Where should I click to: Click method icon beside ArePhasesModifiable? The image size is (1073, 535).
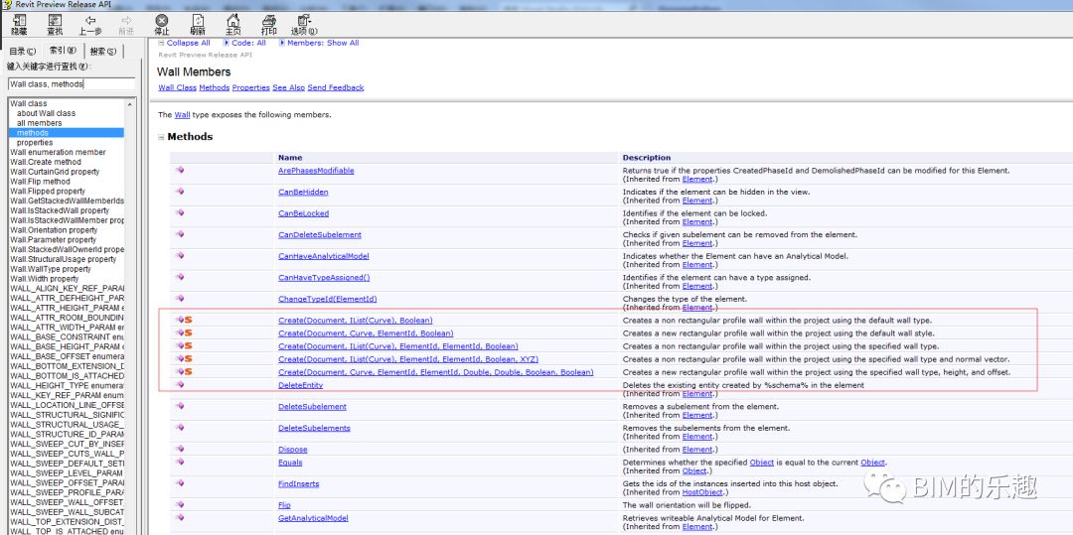point(180,170)
